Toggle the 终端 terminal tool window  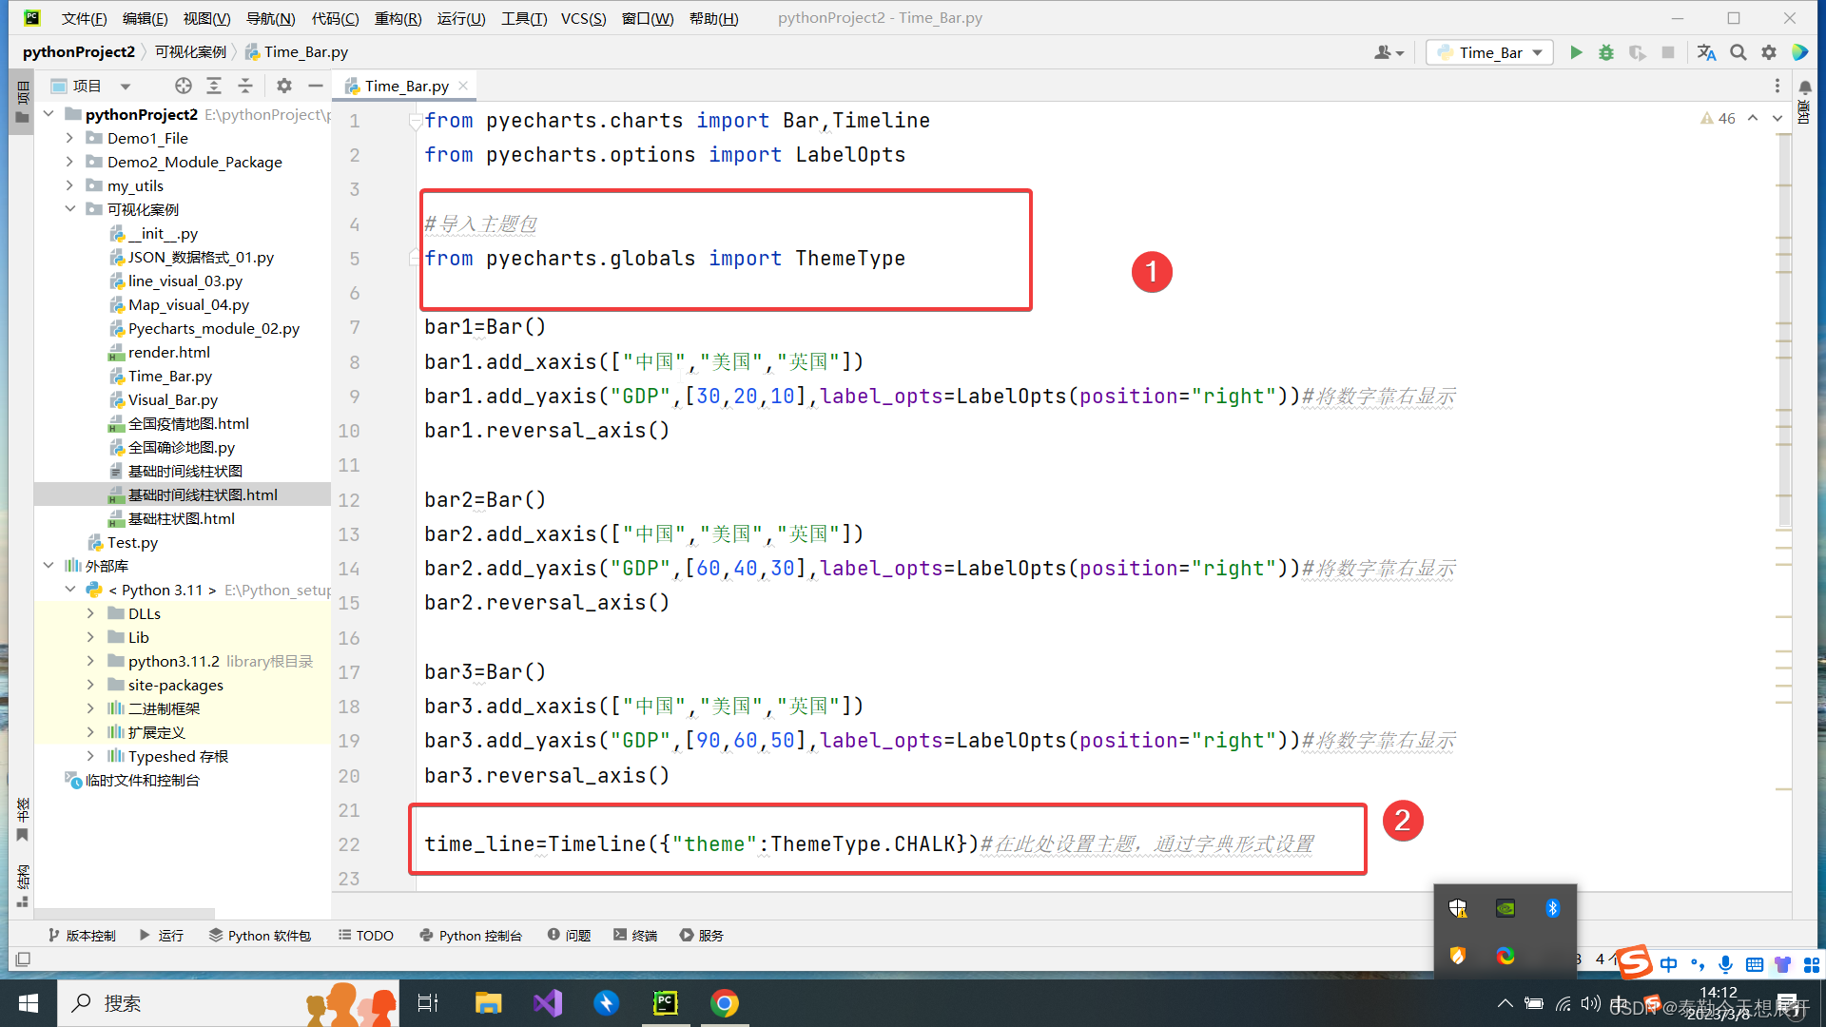[x=635, y=936]
